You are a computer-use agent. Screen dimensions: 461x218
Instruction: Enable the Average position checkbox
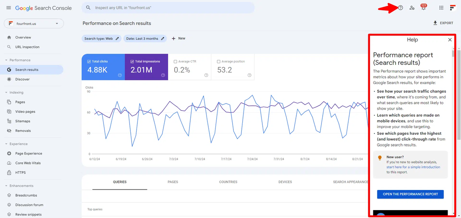click(x=218, y=62)
